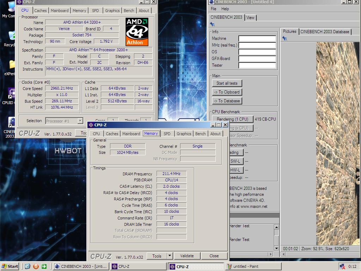
Task: Open the Processor #1 selection dropdown
Action: coord(64,121)
